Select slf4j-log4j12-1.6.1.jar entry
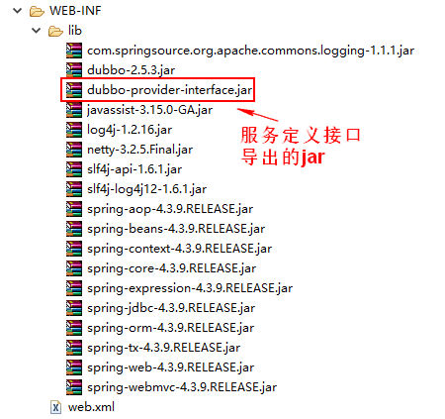Viewport: 445px width, 419px height. coord(146,189)
